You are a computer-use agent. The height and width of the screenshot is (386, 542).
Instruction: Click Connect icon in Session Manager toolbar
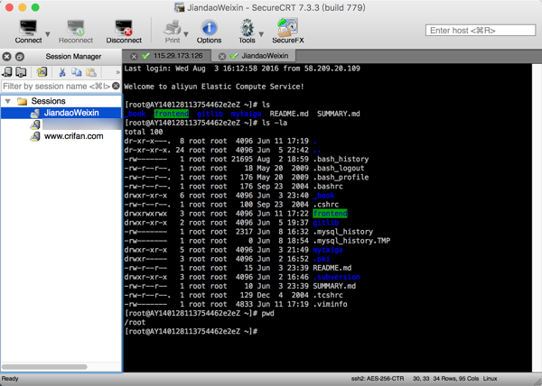coord(7,72)
